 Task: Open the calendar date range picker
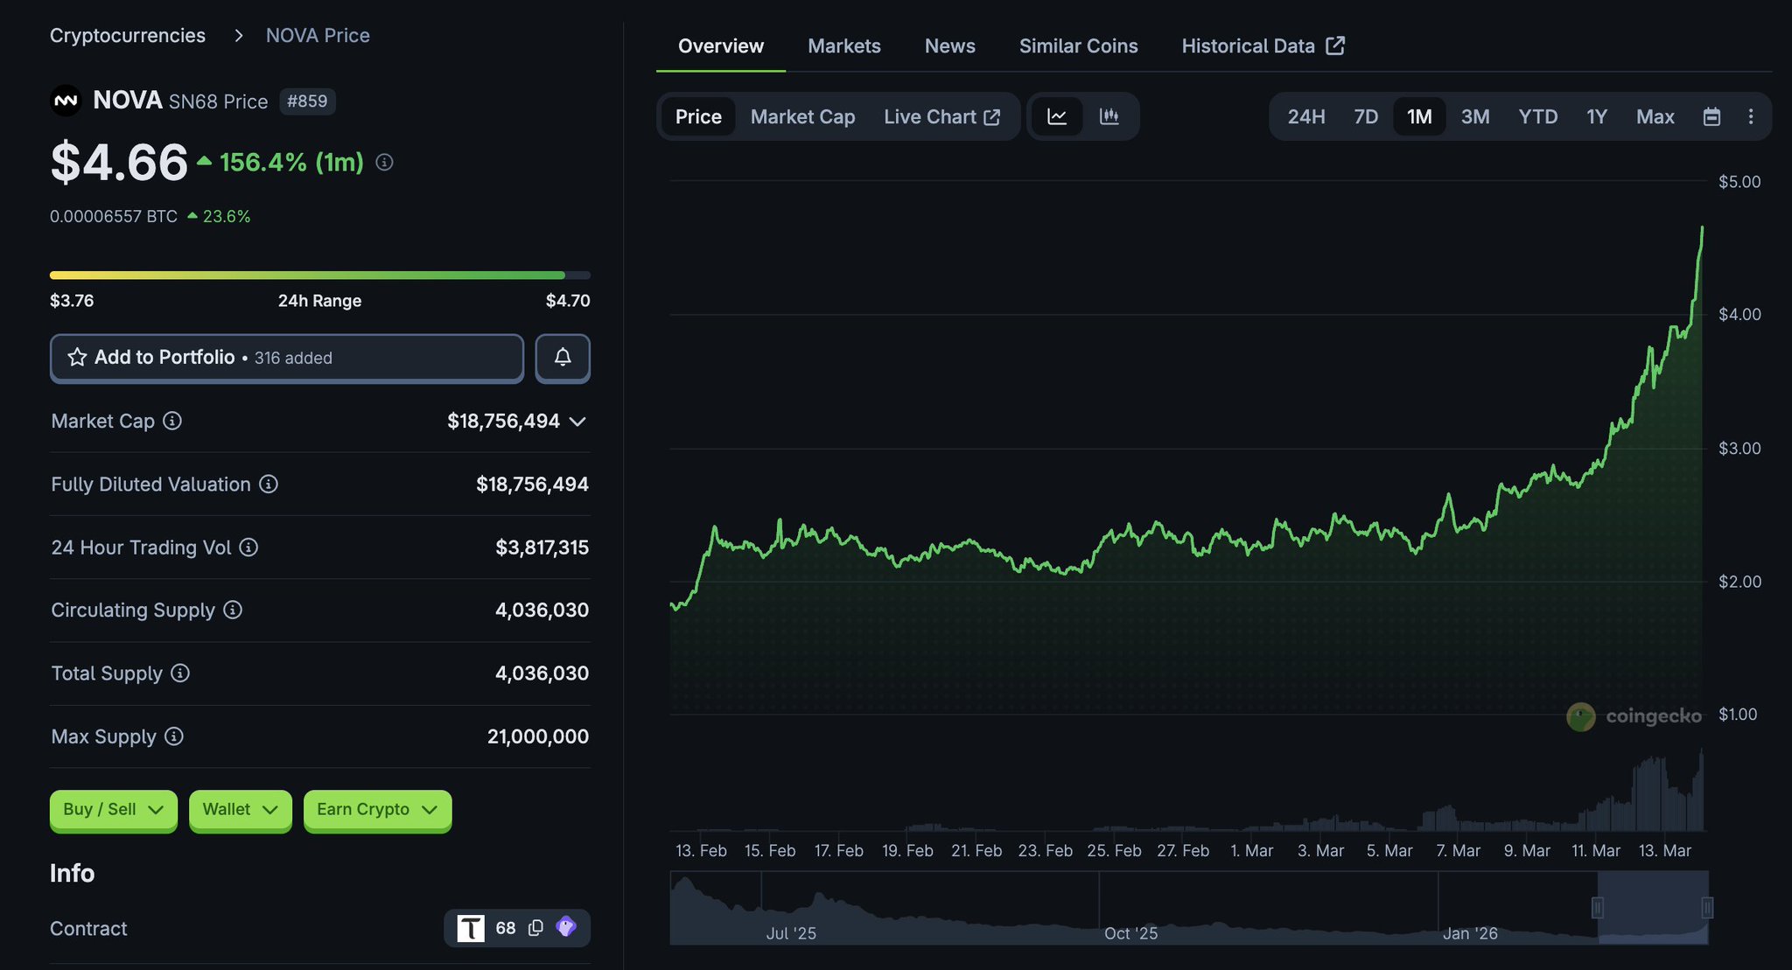click(x=1711, y=116)
